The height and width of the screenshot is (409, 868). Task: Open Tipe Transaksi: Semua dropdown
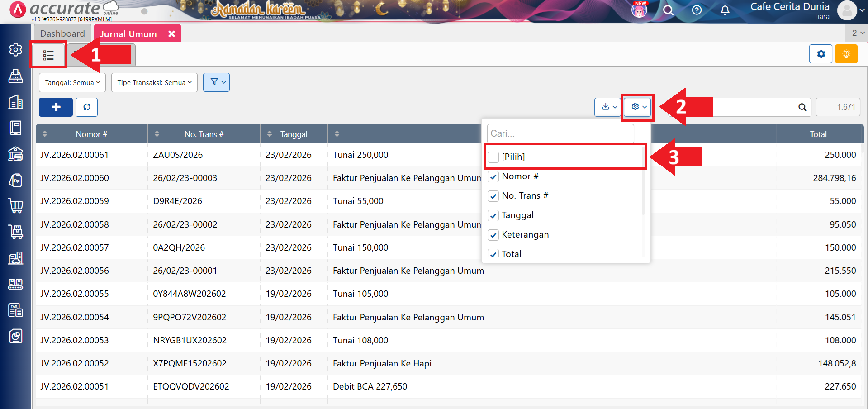154,82
